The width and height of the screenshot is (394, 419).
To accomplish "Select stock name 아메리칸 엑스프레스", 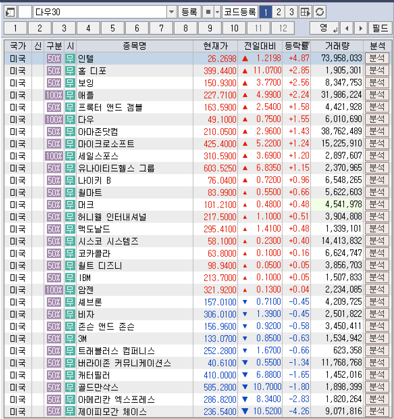I will click(x=116, y=399).
